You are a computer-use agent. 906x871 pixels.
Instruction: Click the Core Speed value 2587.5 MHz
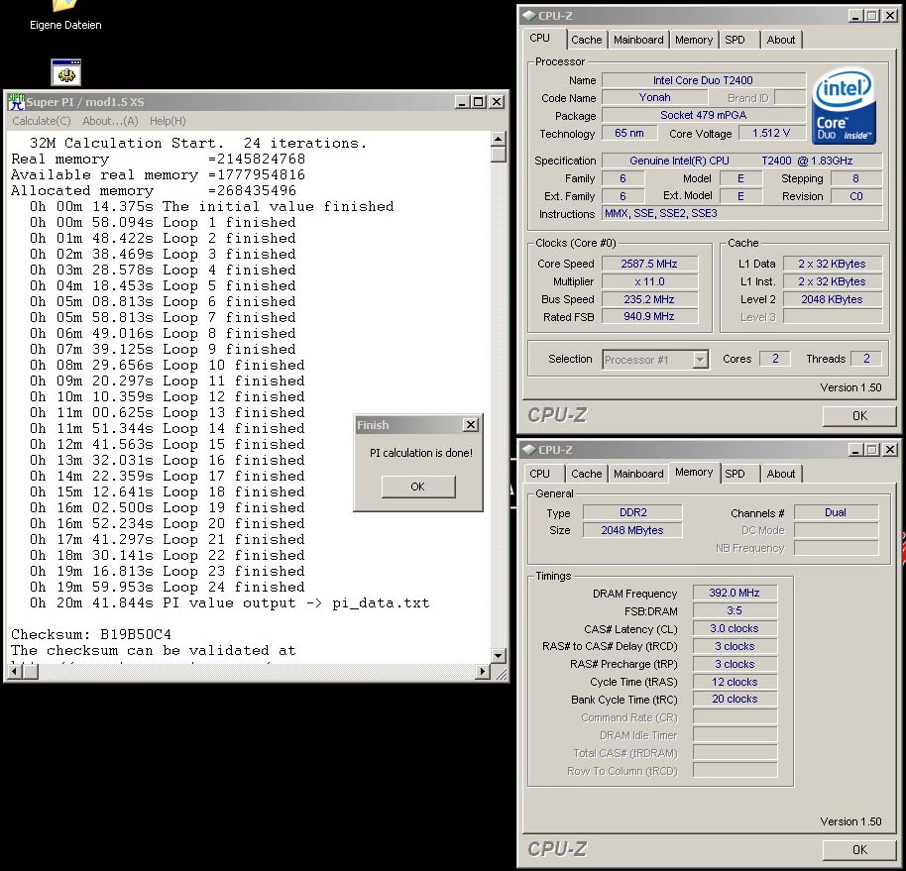[x=649, y=264]
